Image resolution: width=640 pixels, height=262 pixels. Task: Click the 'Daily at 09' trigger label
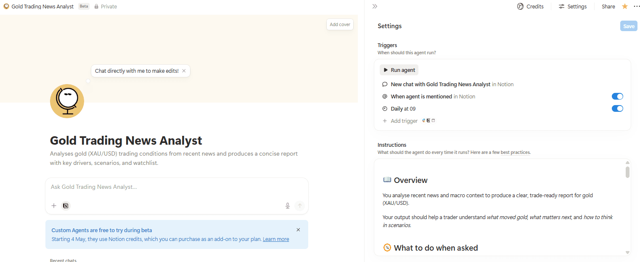[403, 109]
